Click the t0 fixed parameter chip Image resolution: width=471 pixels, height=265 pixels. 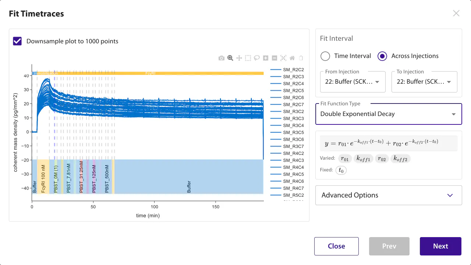[341, 170]
